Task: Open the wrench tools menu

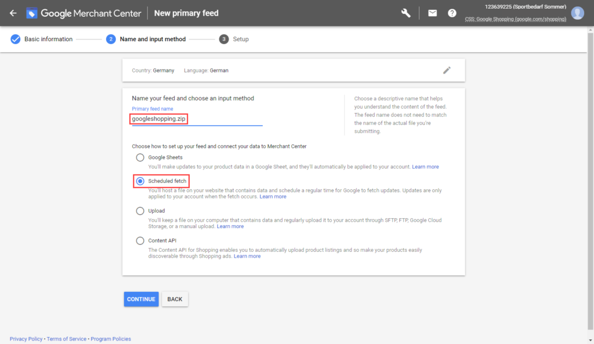Action: [x=406, y=13]
